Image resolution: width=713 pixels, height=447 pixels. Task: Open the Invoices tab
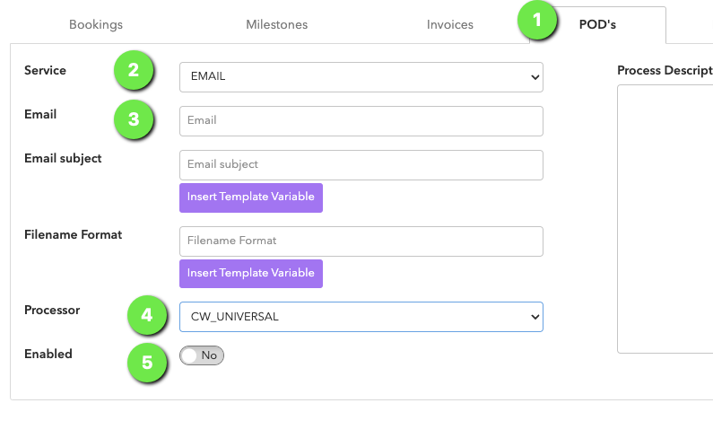point(449,24)
